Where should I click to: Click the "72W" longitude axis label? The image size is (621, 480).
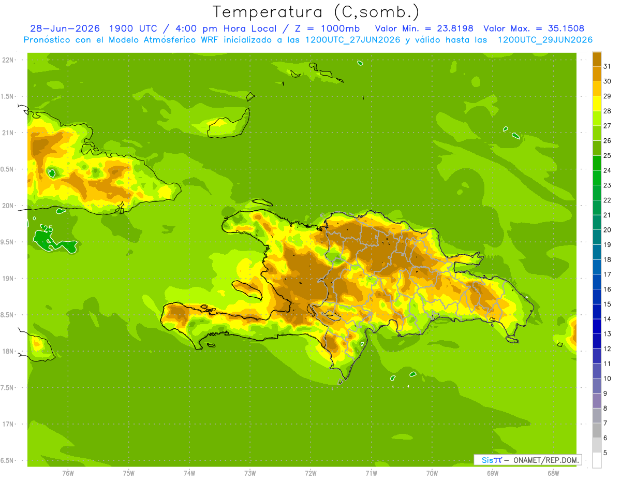[x=310, y=473]
